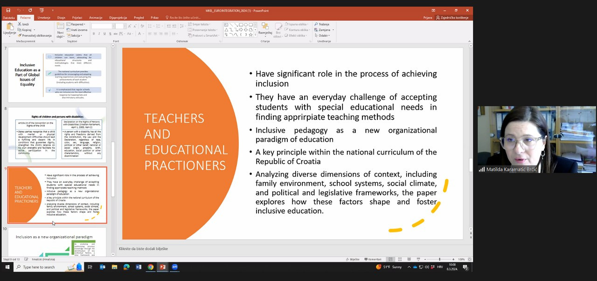The image size is (597, 281).
Task: Center the text in paragraph group
Action: tap(155, 34)
